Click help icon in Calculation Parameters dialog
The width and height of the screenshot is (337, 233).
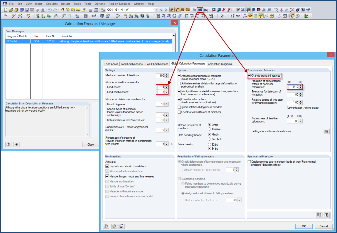pos(106,226)
